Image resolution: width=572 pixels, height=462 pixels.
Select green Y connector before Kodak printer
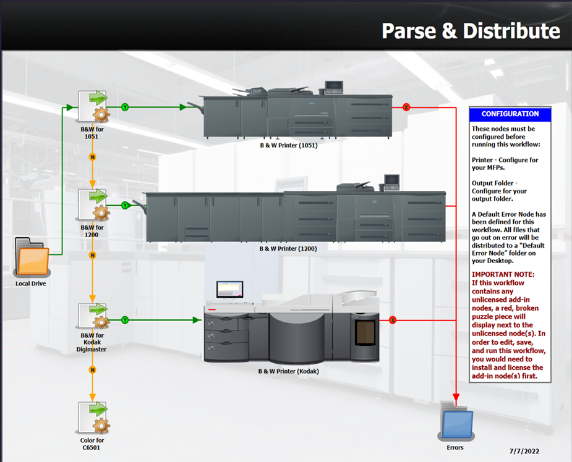coord(125,320)
